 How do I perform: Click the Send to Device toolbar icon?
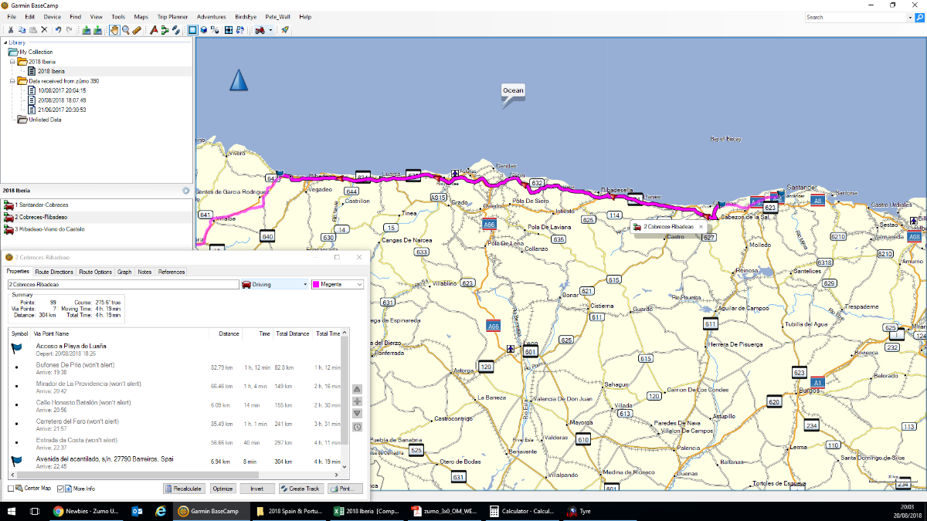pos(87,30)
